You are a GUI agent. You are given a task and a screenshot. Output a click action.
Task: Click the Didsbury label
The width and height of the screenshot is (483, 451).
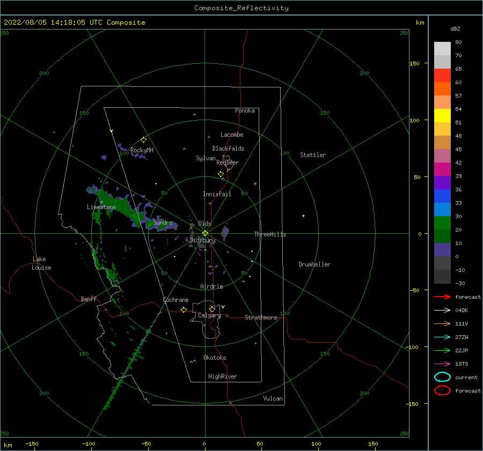tap(202, 240)
